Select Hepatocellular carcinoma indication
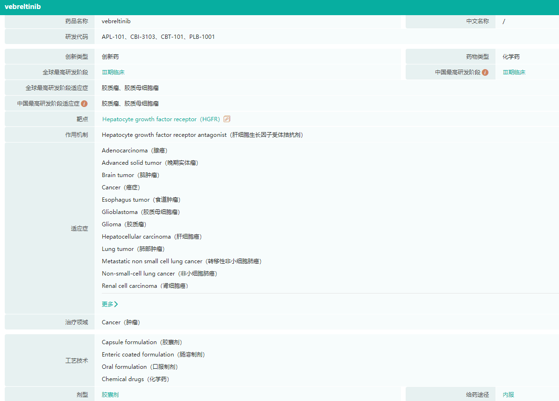Viewport: 559px width, 401px height. 151,237
